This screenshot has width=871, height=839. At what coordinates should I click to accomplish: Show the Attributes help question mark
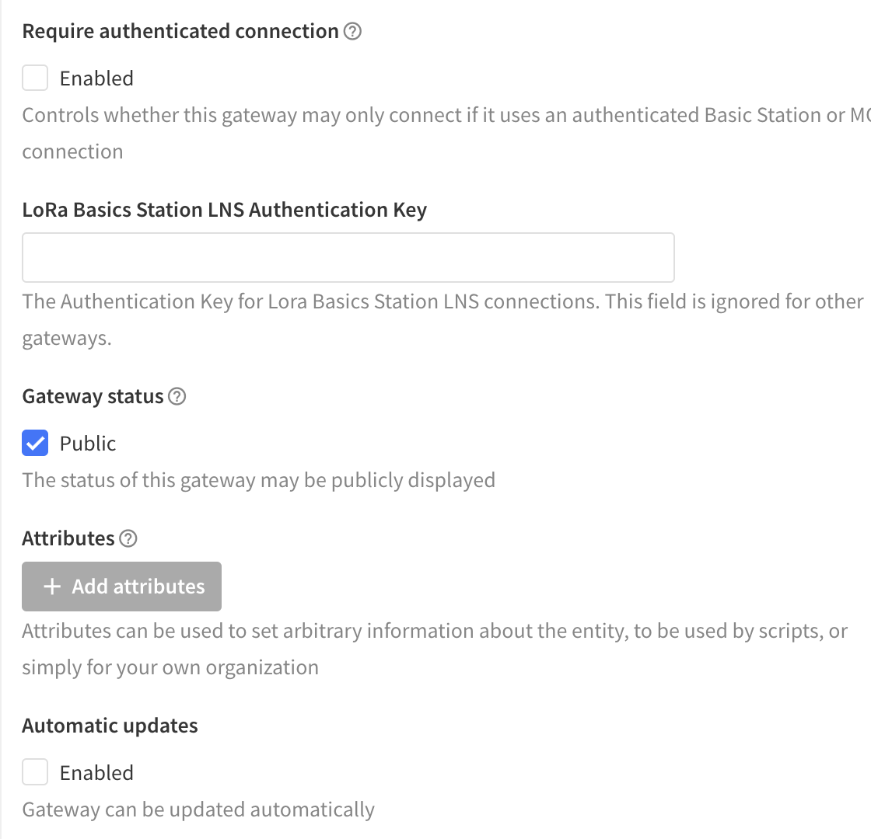[128, 539]
